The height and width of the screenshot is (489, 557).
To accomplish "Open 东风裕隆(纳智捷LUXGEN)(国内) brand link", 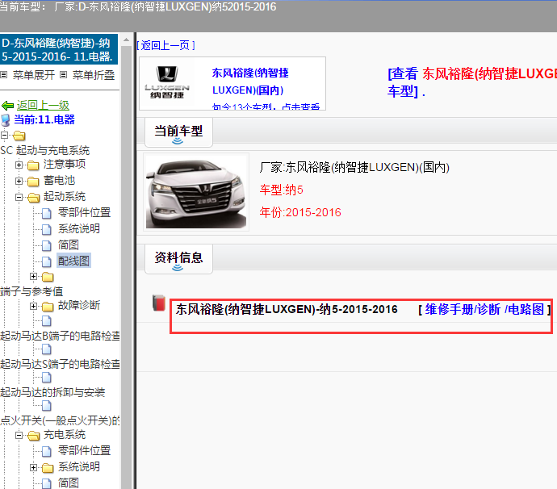I will click(250, 81).
